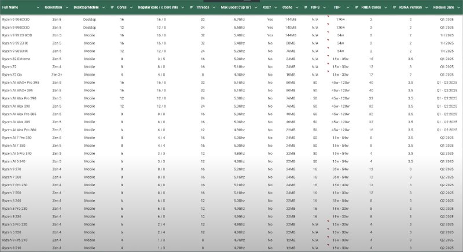Select the Ryzen 9 9955HX3D name cell
463x252 pixels.
pyautogui.click(x=17, y=35)
